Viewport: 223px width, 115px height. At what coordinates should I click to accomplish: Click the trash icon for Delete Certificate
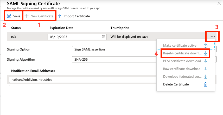coord(206,84)
